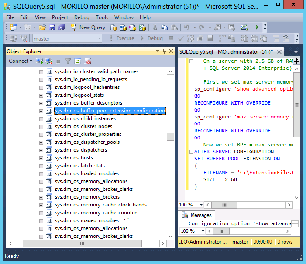Viewport: 306px width, 264px height.
Task: Click the Open File folder icon
Action: [42, 27]
